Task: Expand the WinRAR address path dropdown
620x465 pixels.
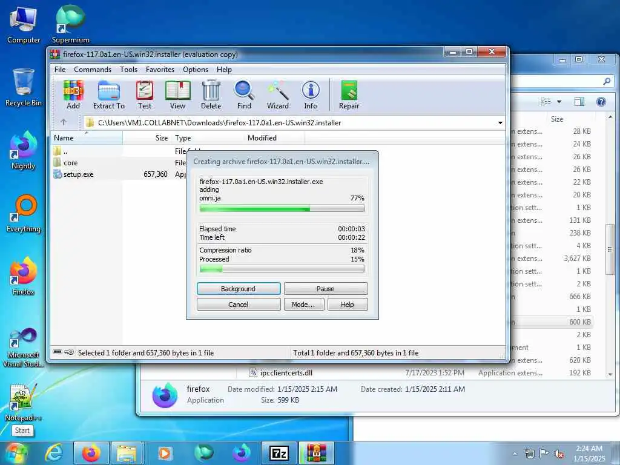Action: click(500, 122)
